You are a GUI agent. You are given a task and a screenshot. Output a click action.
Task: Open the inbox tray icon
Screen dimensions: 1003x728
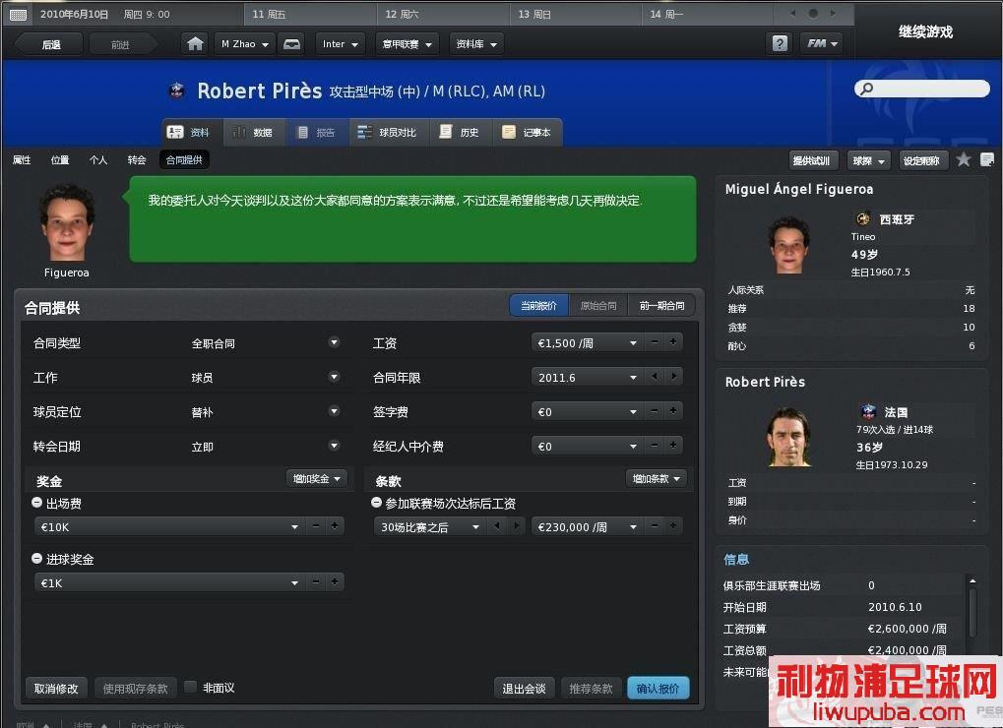pyautogui.click(x=292, y=44)
